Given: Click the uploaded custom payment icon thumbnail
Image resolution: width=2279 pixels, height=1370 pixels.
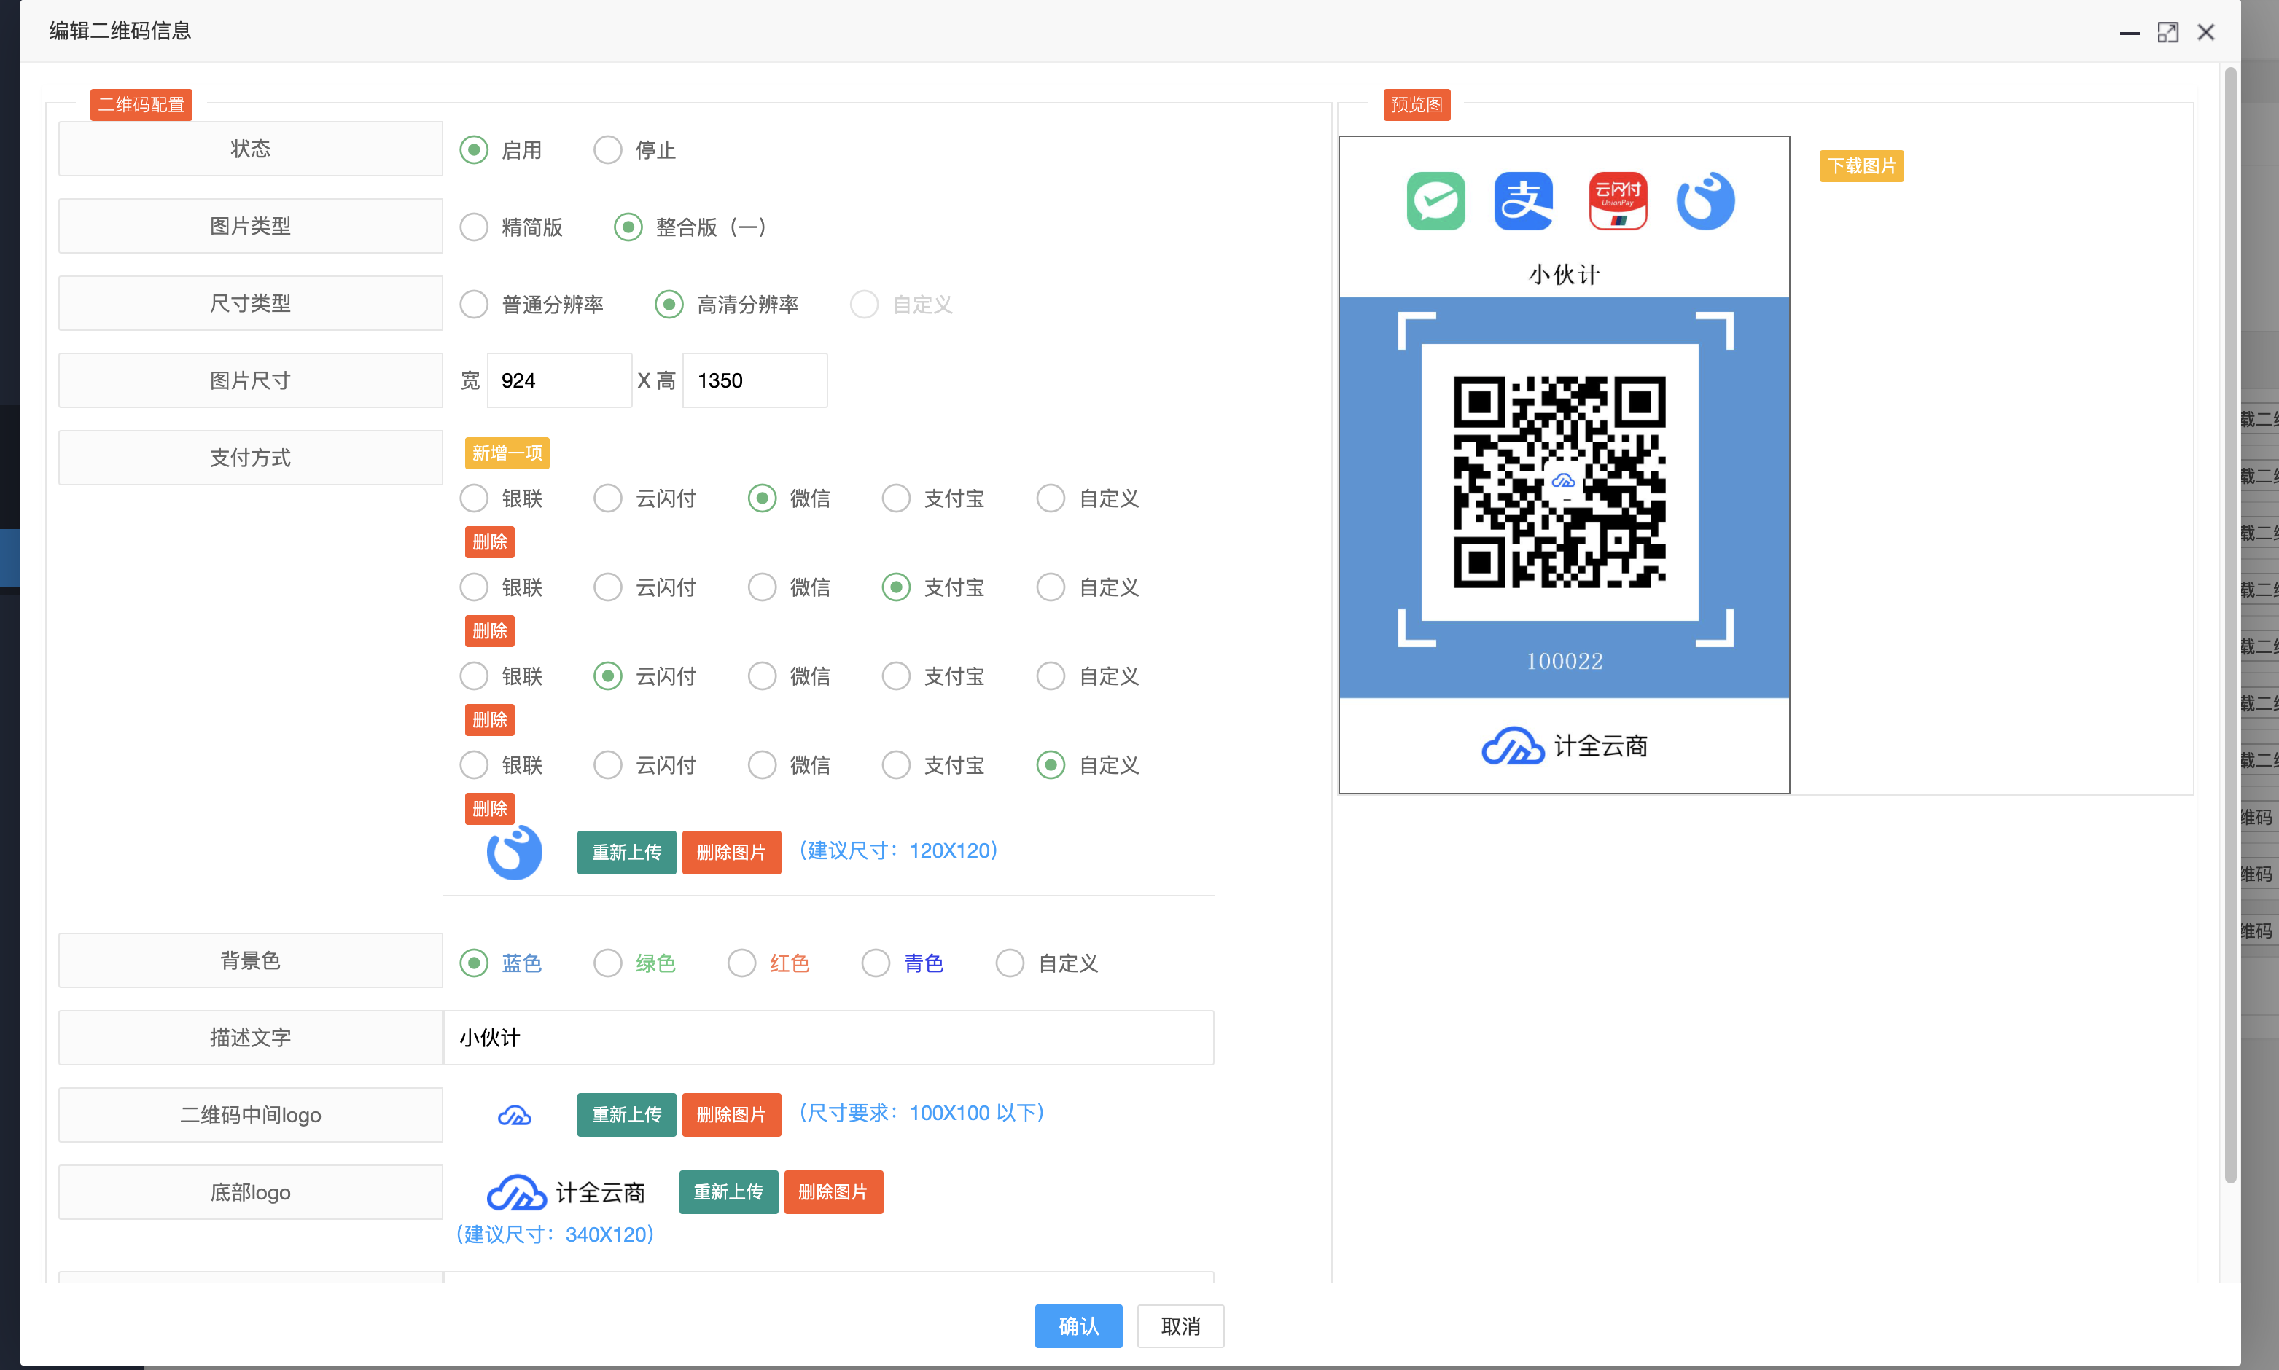Looking at the screenshot, I should pos(515,851).
